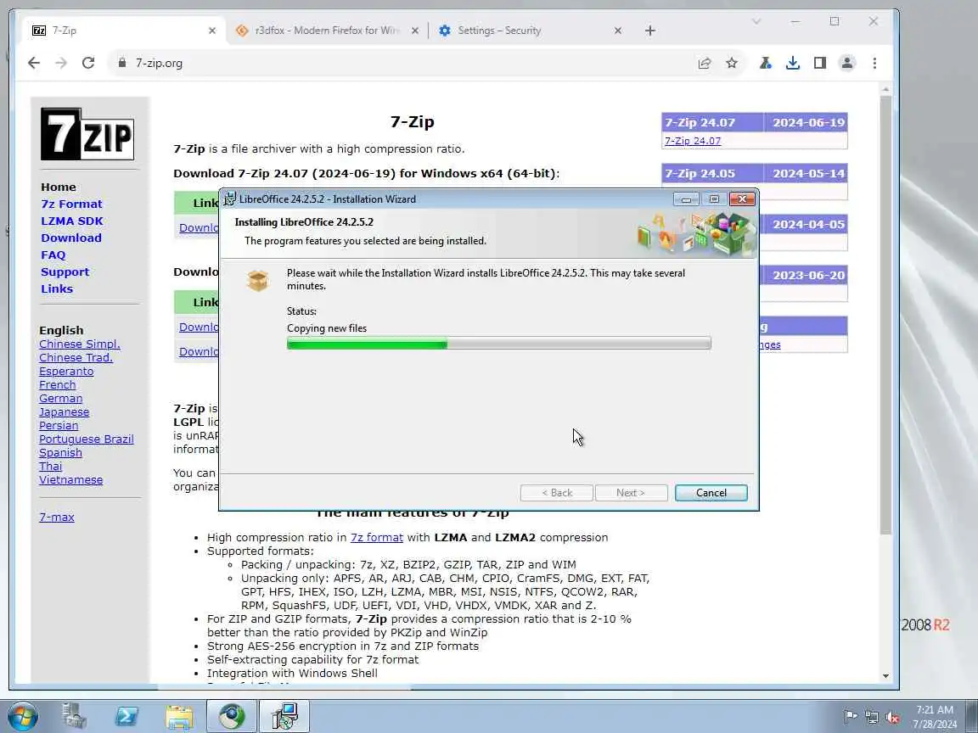Open the 7-Zip 24.07 news link

click(x=693, y=141)
